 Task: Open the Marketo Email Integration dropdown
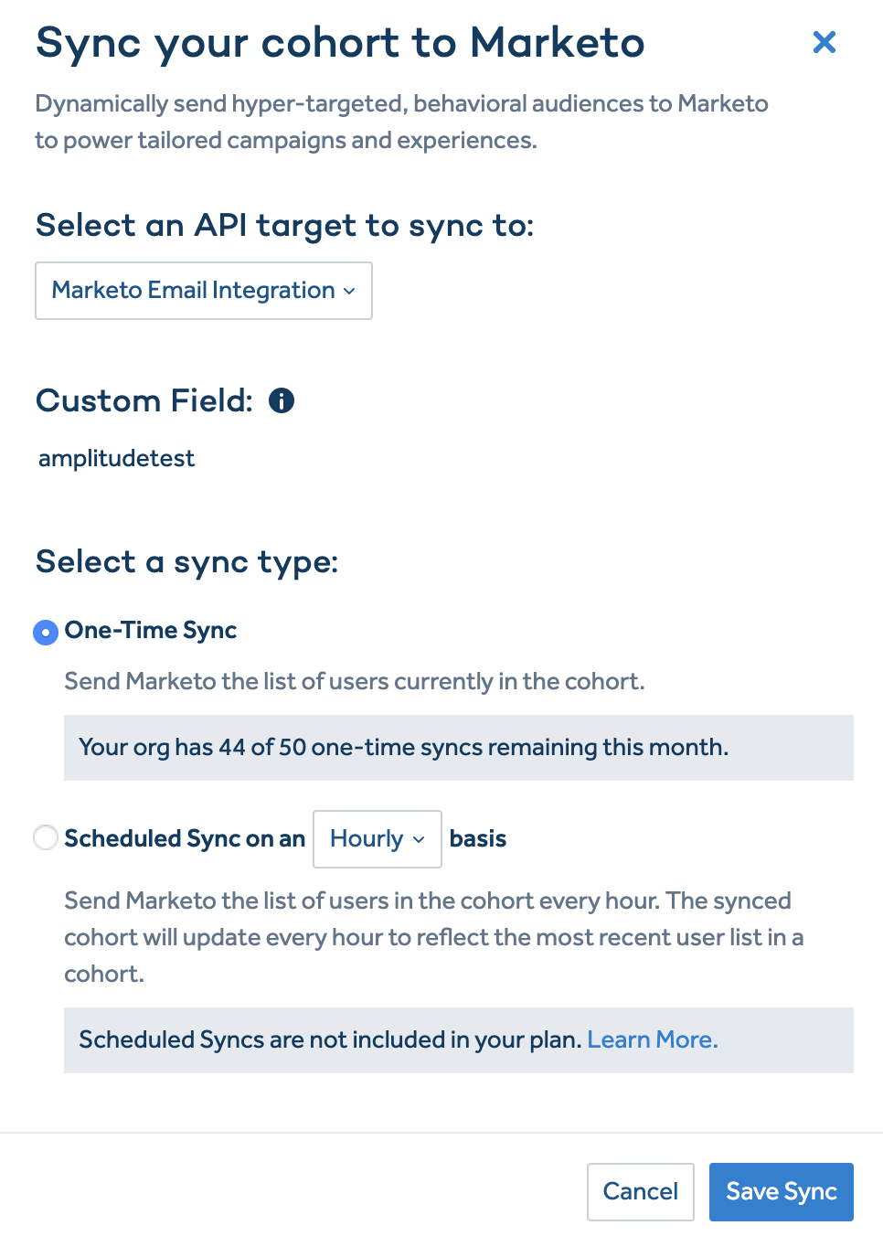coord(203,291)
